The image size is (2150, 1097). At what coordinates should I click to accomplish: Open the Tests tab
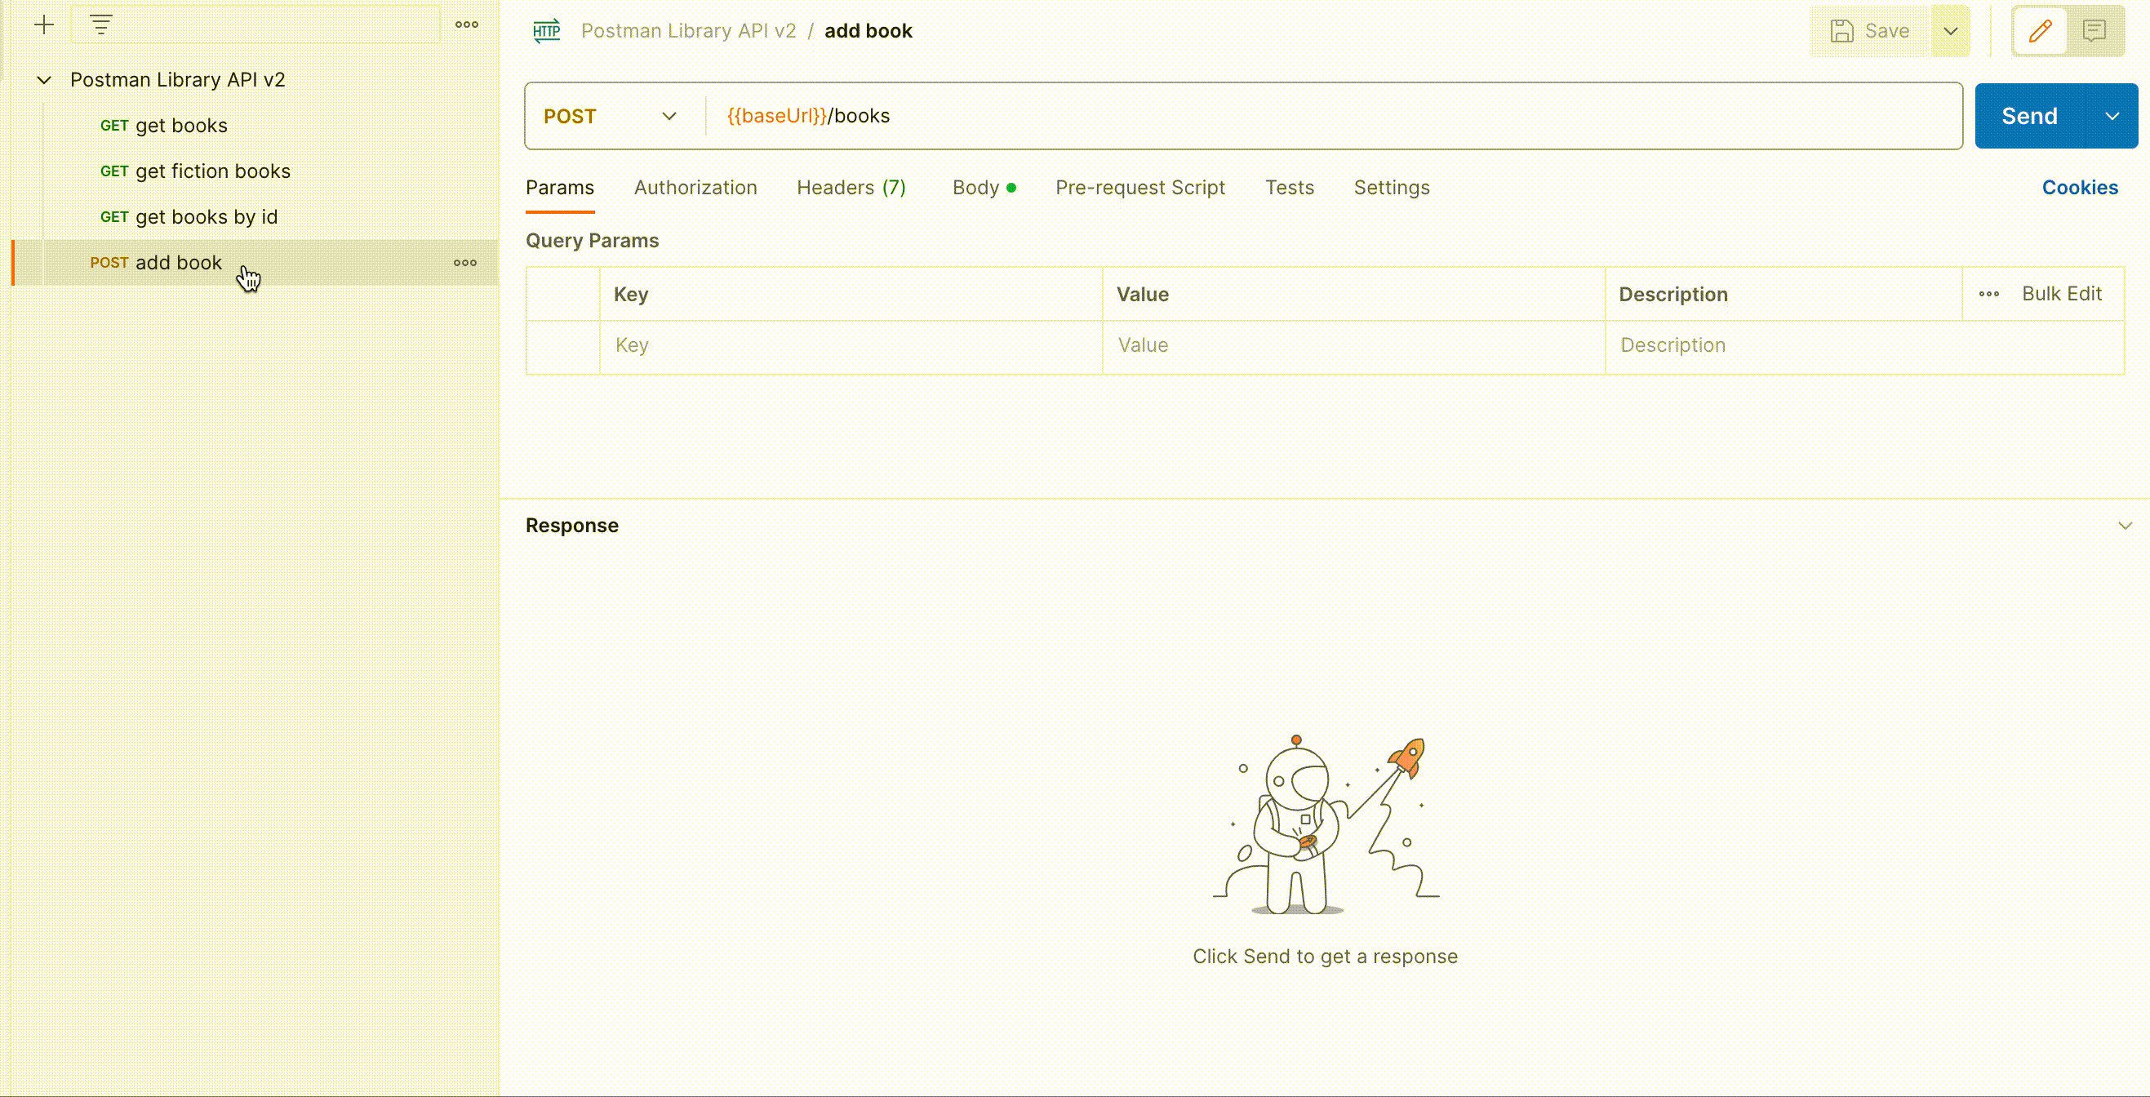pos(1290,187)
